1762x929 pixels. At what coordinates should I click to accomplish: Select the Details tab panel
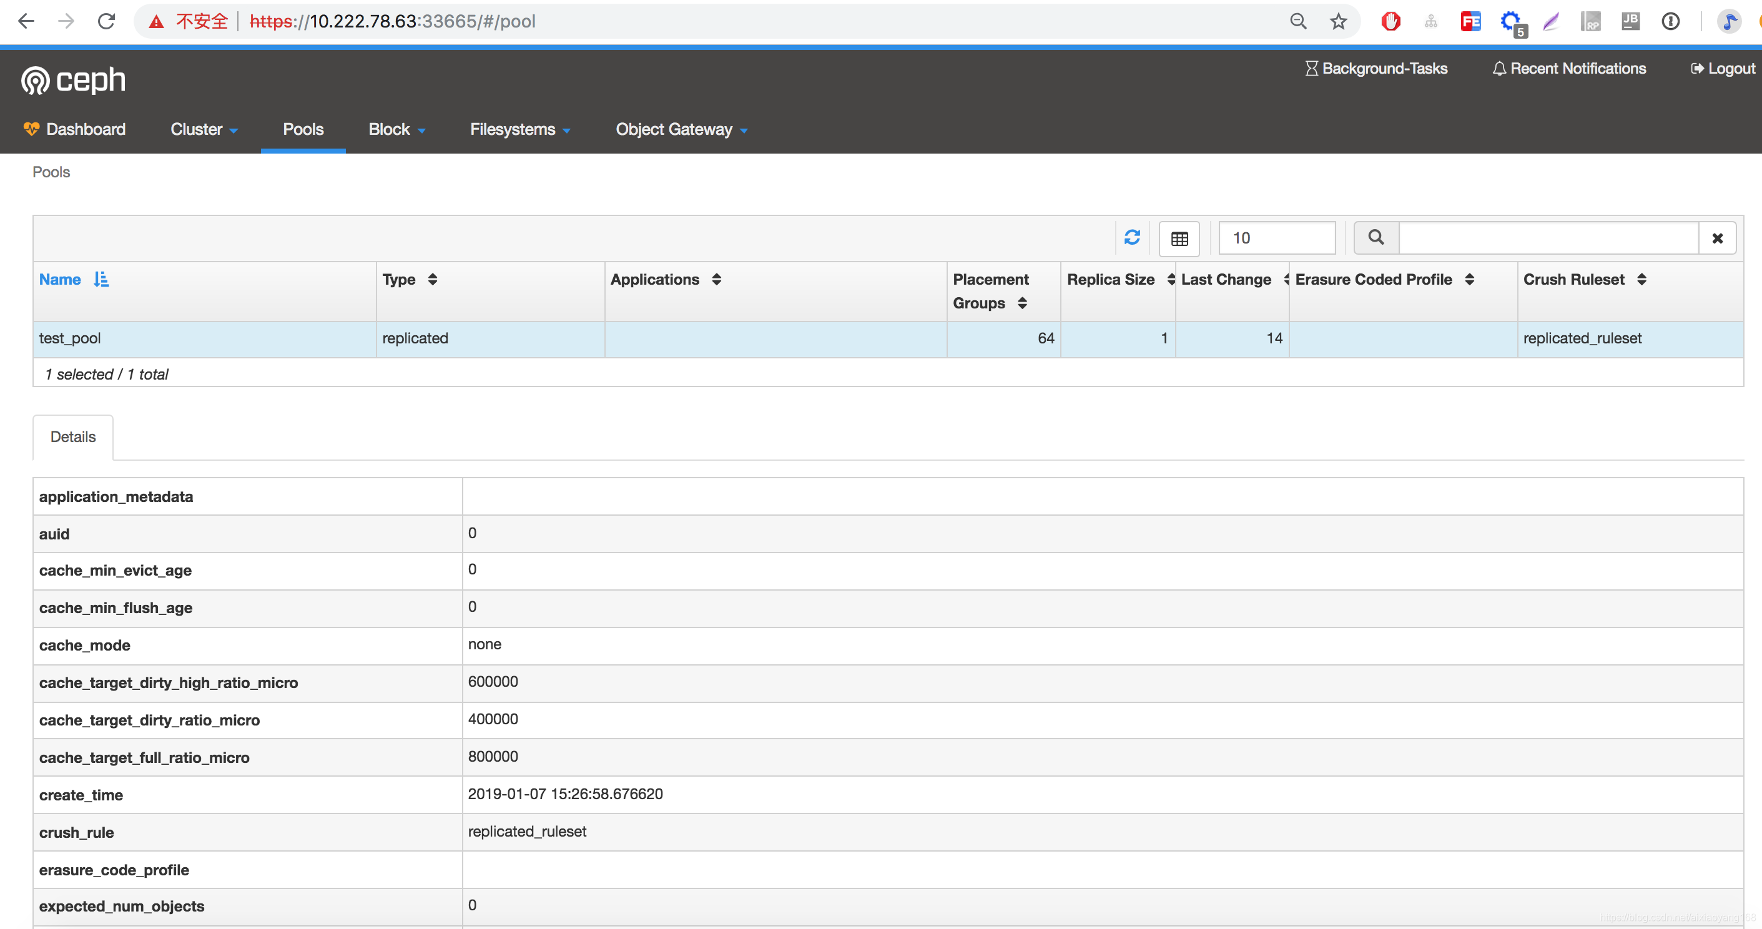coord(74,436)
